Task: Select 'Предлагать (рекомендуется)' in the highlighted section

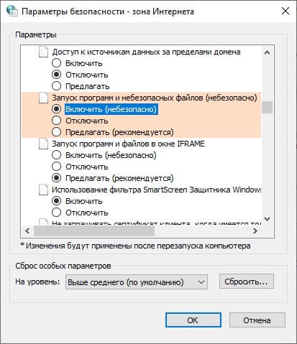Action: (56, 132)
